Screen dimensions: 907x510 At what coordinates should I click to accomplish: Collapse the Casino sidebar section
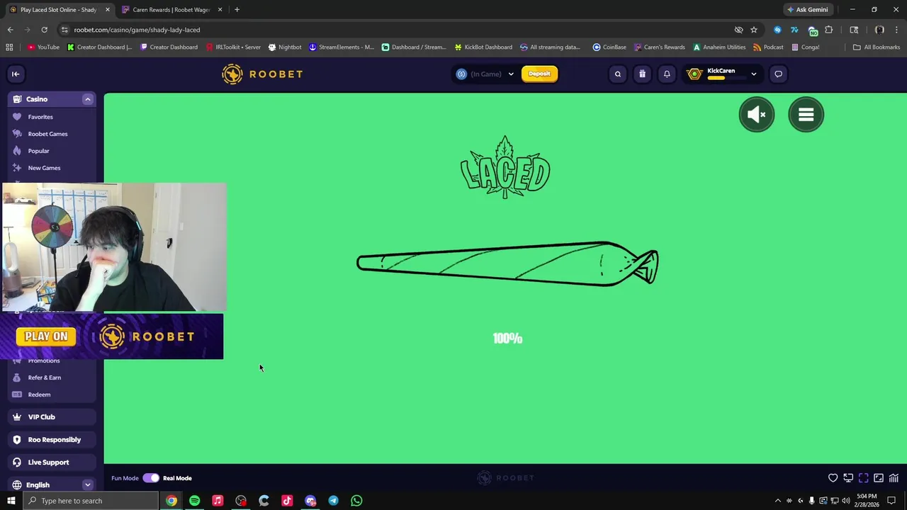(x=88, y=99)
